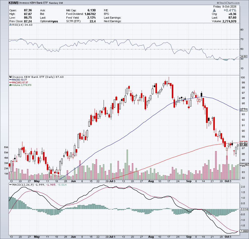
Task: Click the Last Earnings label
Action: 112,18
